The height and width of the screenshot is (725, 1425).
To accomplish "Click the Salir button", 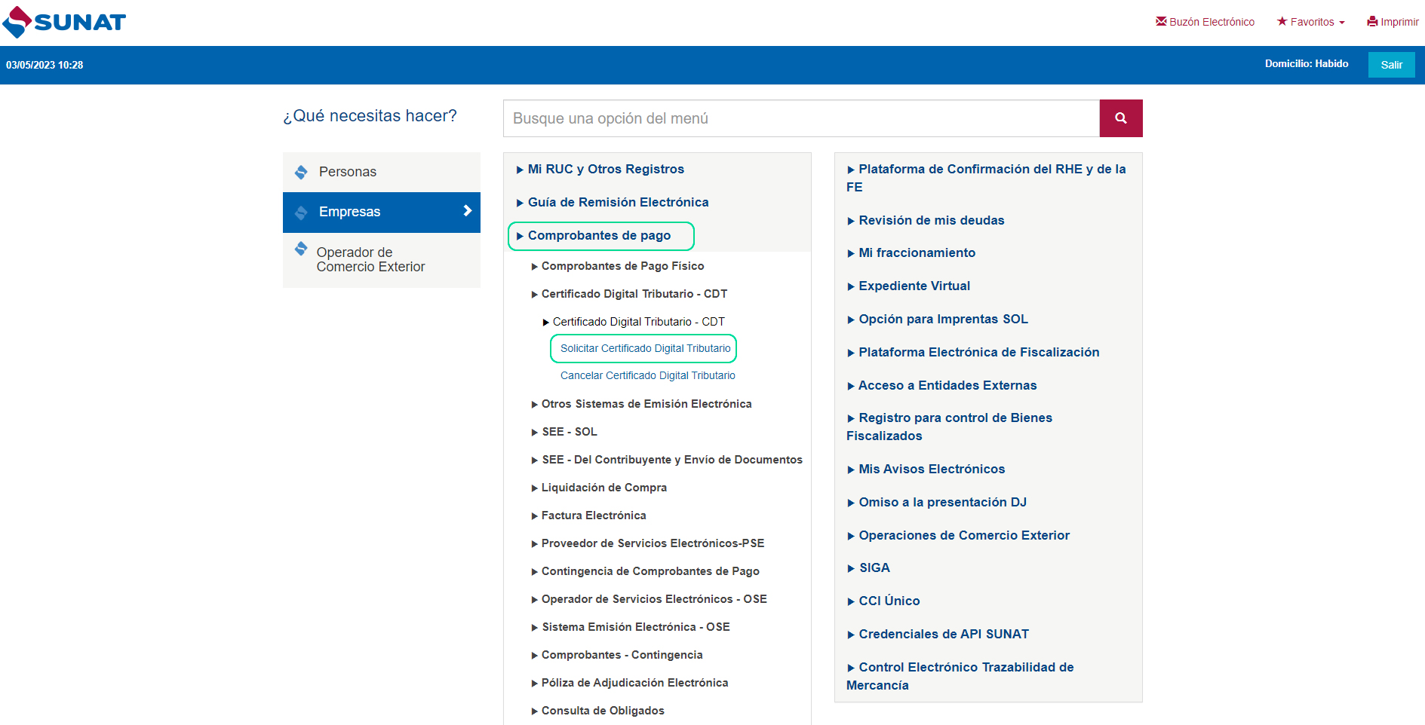I will [1390, 65].
